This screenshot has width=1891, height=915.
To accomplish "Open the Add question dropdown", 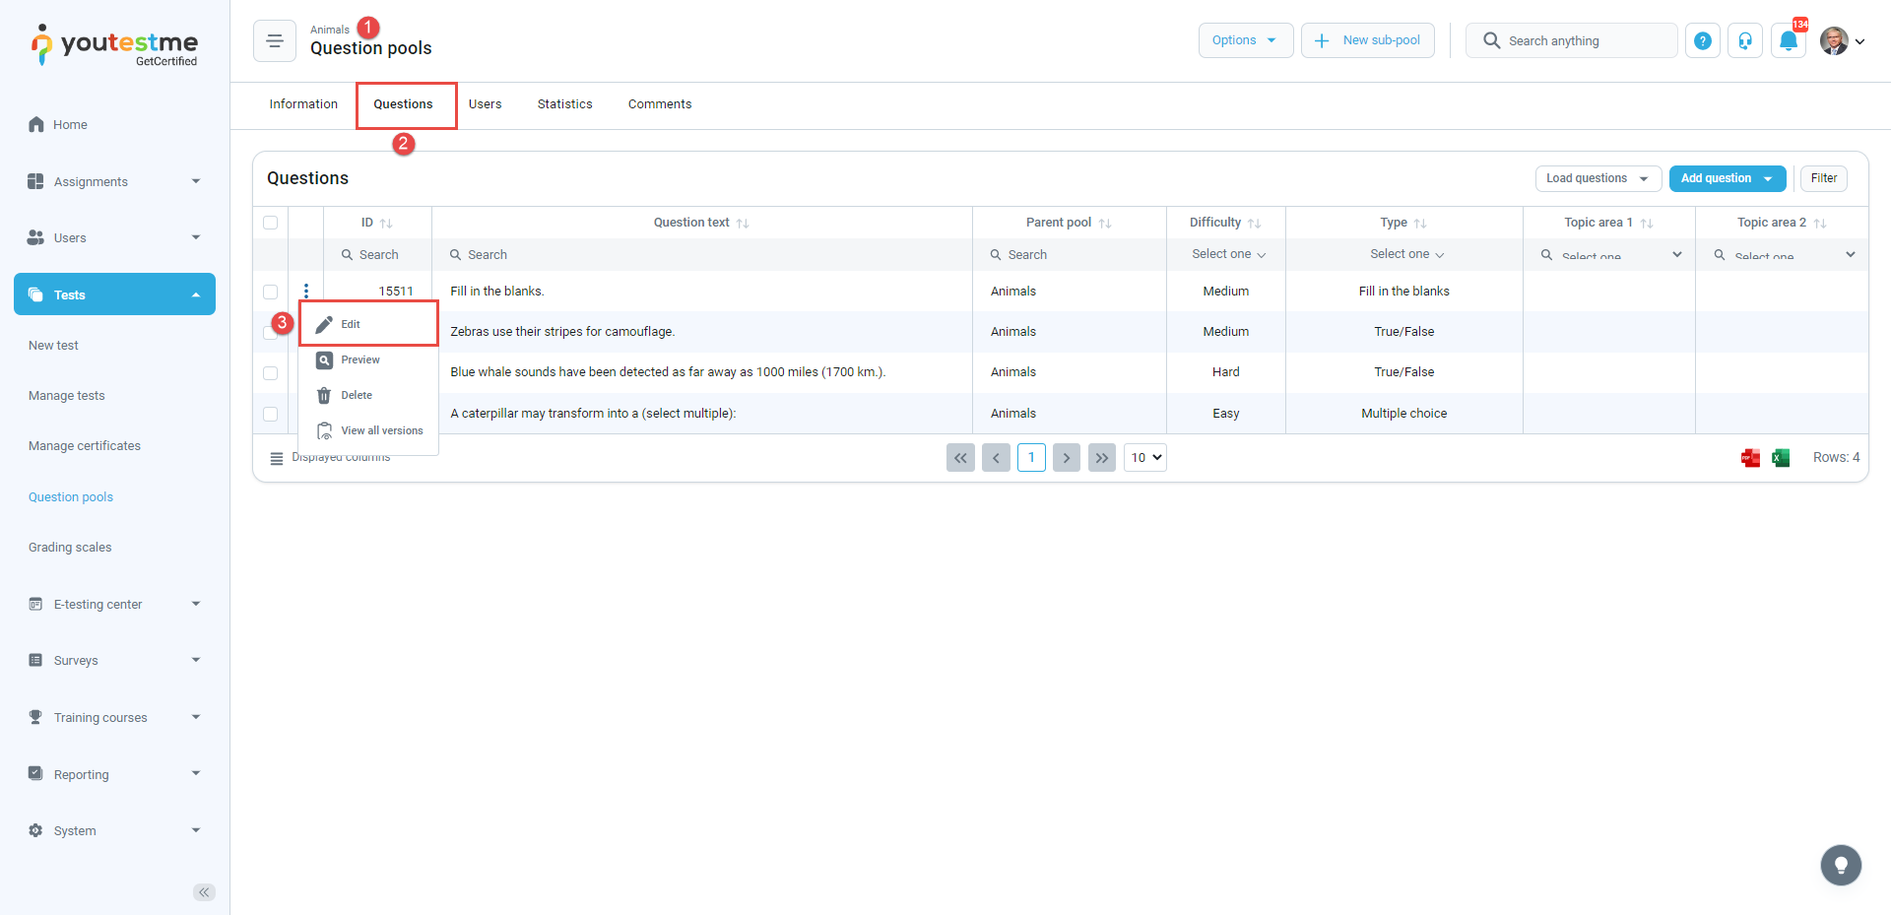I will click(1727, 178).
